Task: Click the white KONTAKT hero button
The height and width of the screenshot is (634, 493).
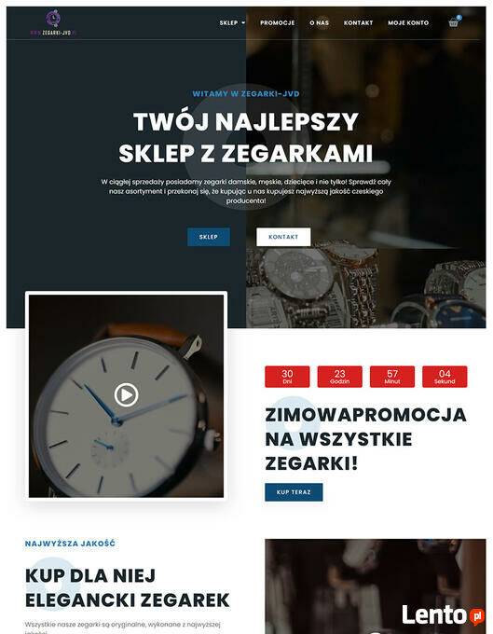Action: pyautogui.click(x=283, y=237)
